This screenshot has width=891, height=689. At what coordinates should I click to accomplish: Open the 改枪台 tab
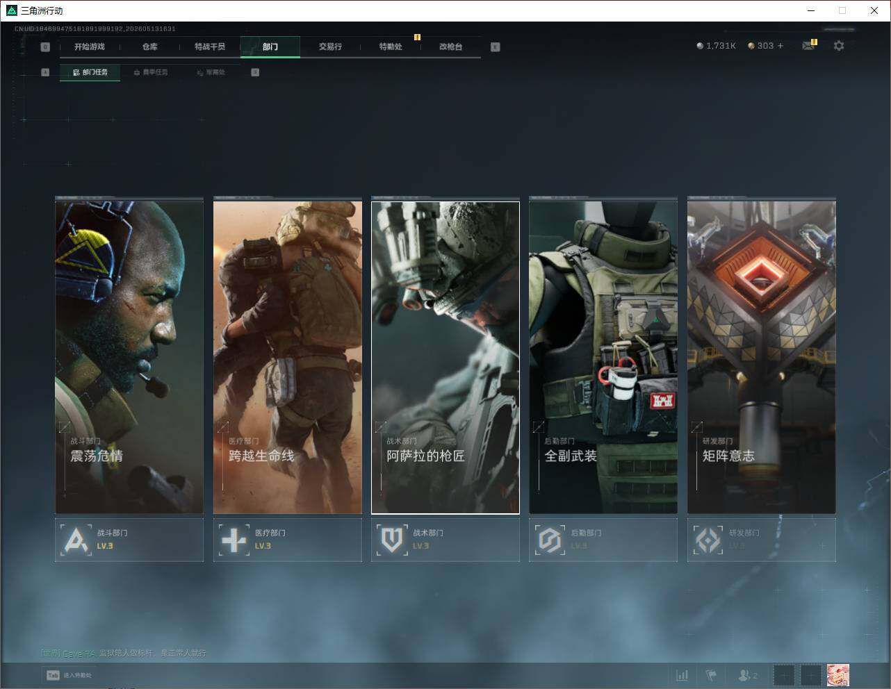tap(450, 47)
